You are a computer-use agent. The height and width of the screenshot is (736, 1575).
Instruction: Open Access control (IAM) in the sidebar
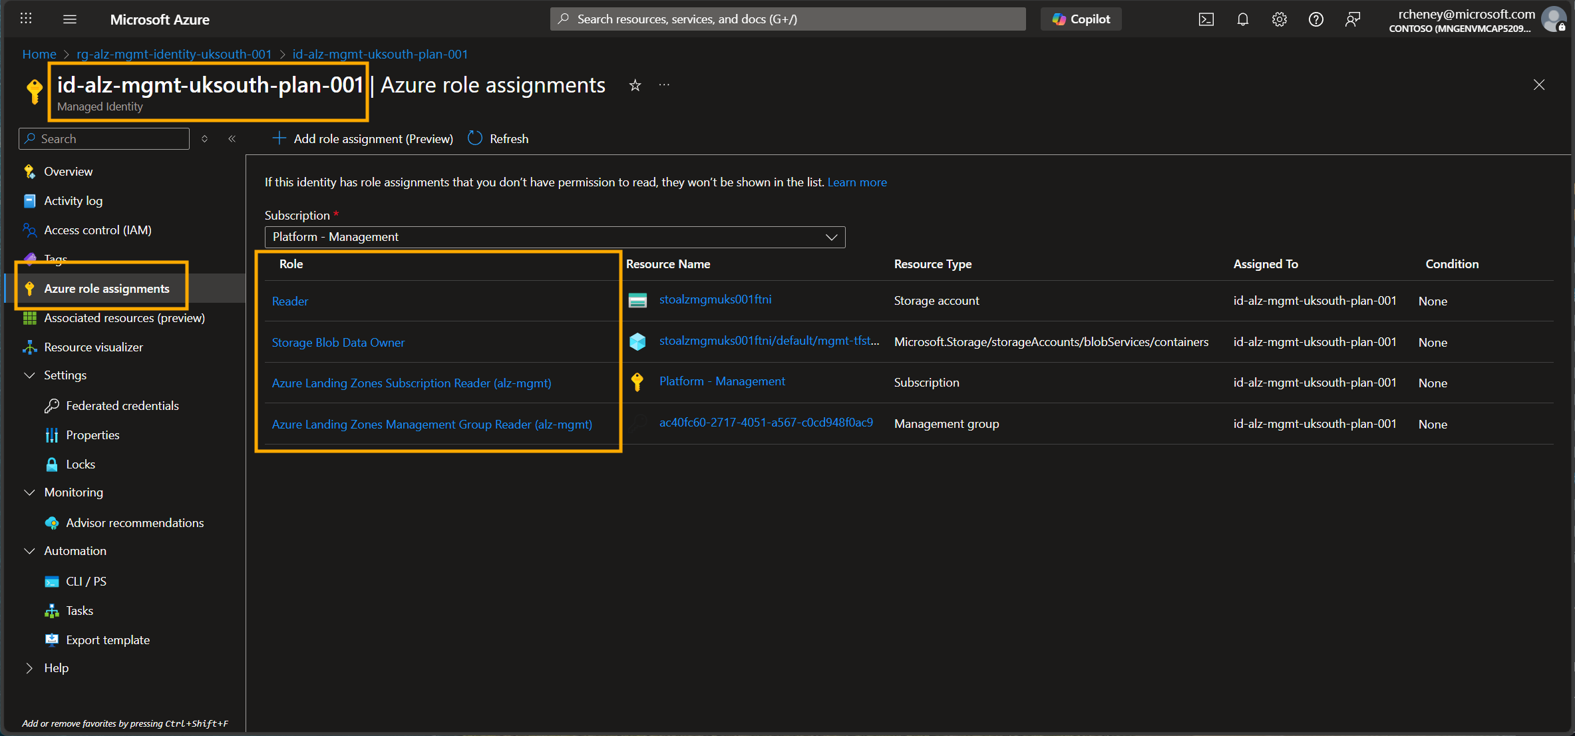[96, 230]
